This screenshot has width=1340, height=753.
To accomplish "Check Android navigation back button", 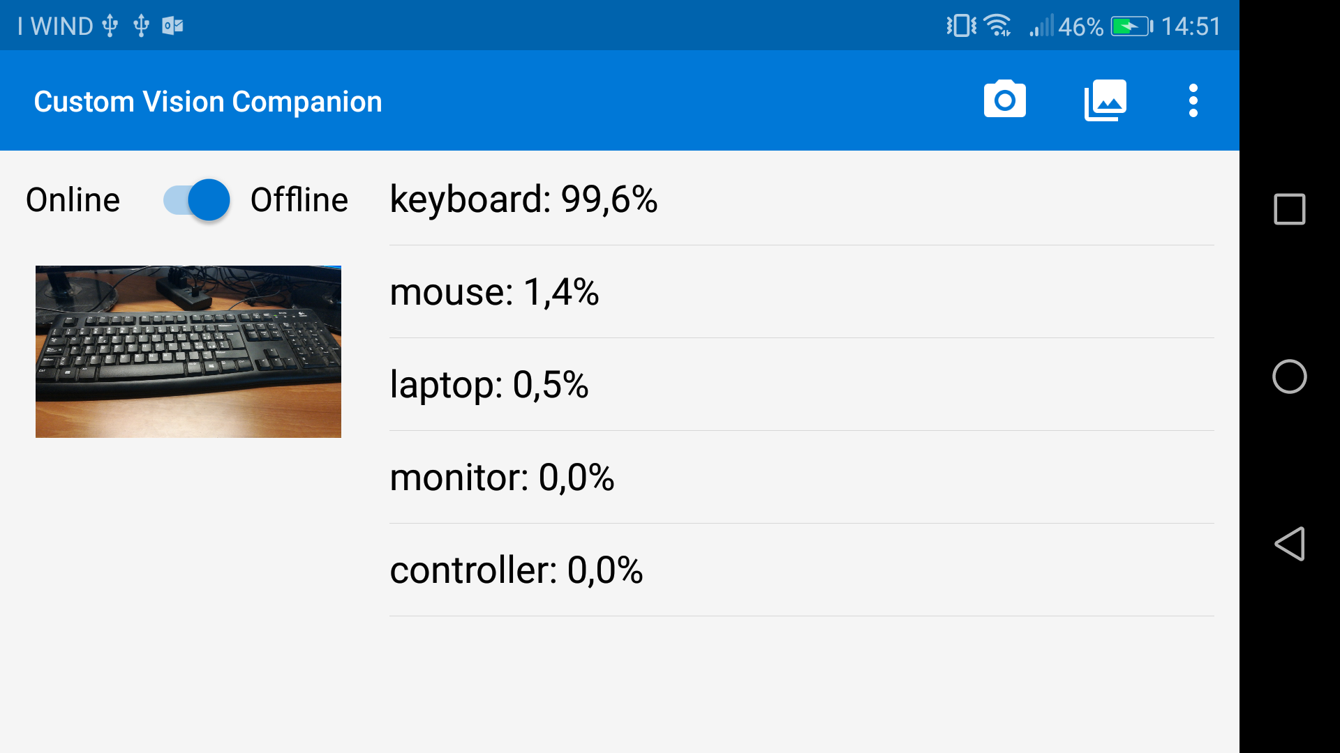I will [1289, 542].
